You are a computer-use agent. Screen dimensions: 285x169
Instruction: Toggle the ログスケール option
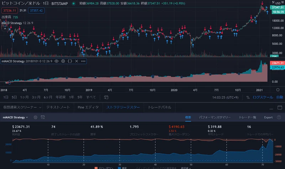[x=263, y=97]
